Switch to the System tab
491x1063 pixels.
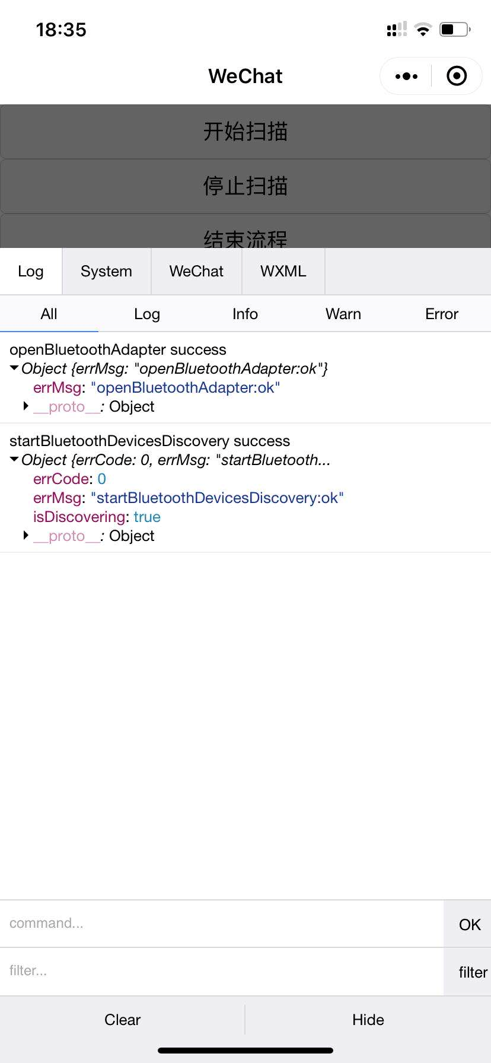pyautogui.click(x=107, y=271)
